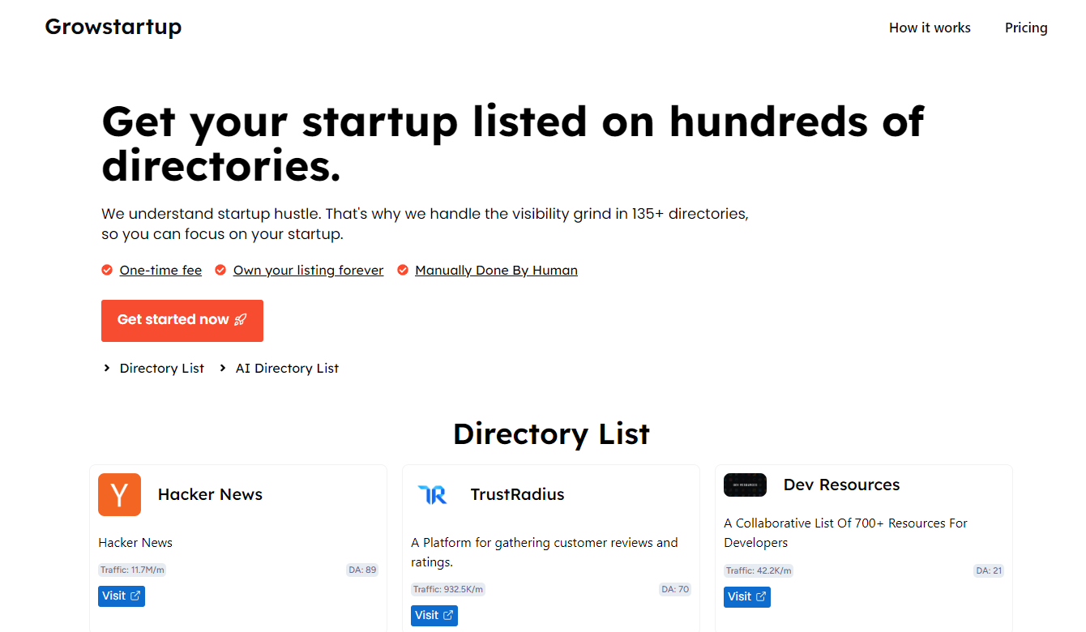
Task: Visit the Dev Resources directory
Action: pos(747,597)
